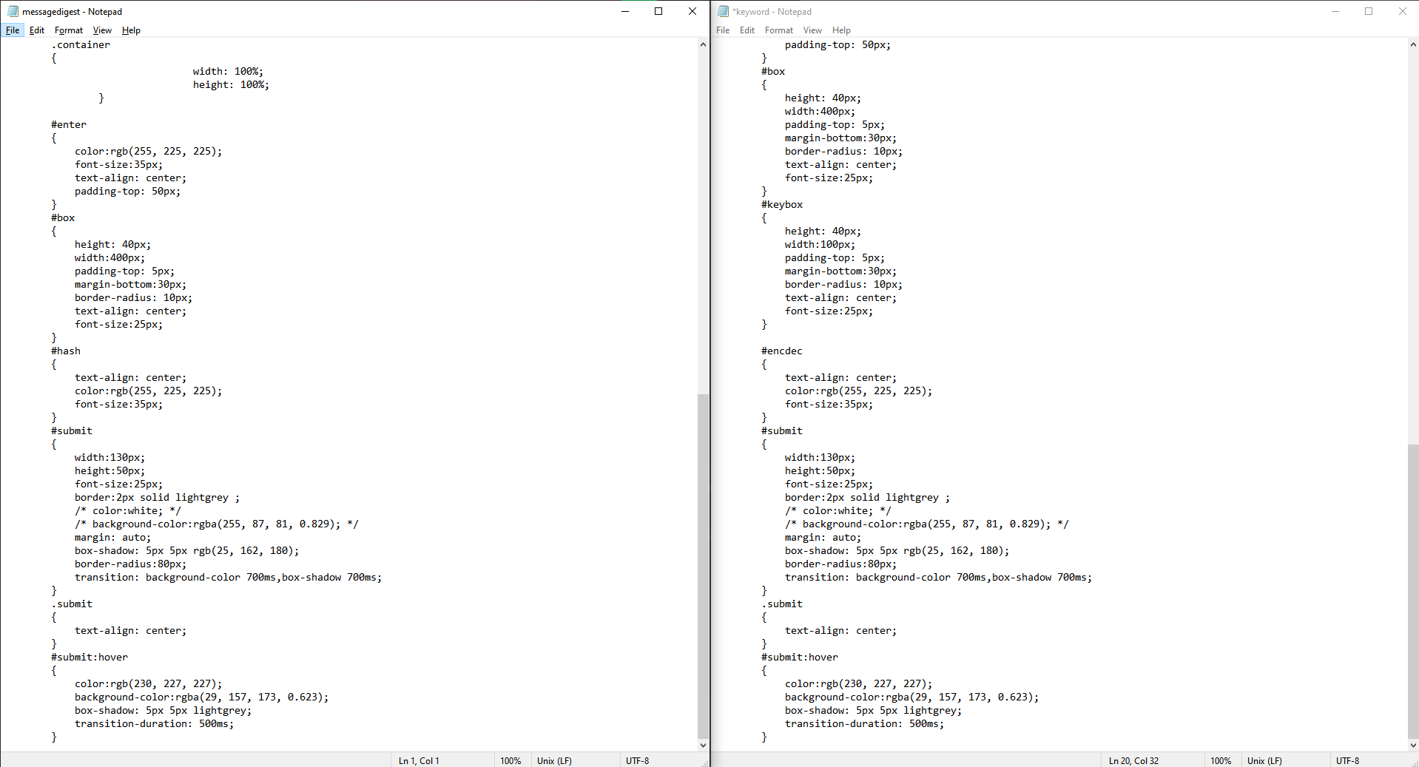Click '#submit:hover' selector in keyword Notepad

800,658
